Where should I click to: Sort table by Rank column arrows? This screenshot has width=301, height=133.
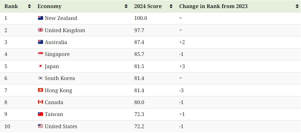point(29,6)
